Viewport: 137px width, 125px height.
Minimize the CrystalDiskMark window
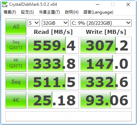click(x=98, y=4)
